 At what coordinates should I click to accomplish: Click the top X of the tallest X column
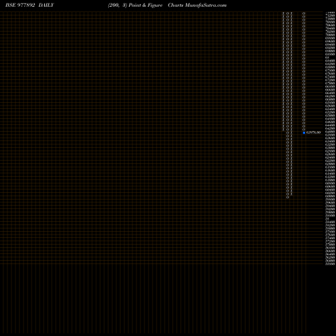tap(292, 13)
